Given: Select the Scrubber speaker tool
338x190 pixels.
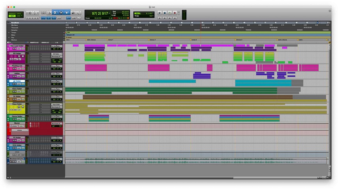Looking at the screenshot, I should (73, 13).
